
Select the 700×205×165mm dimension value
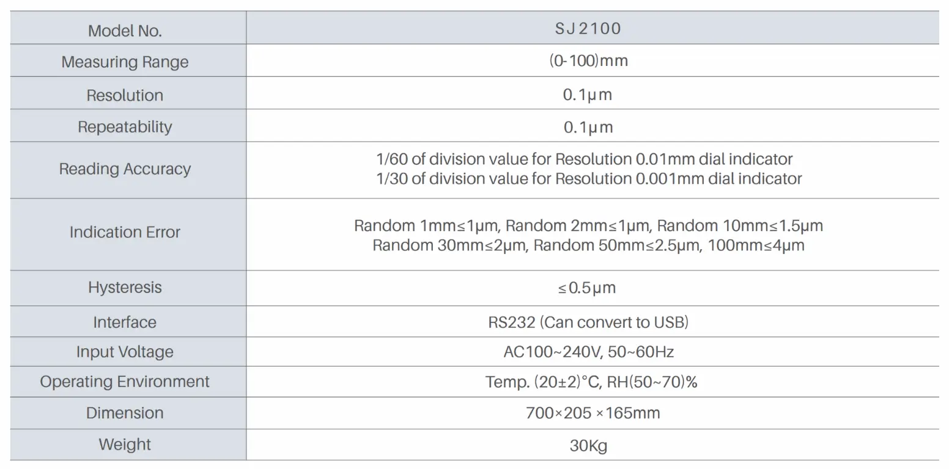[593, 413]
